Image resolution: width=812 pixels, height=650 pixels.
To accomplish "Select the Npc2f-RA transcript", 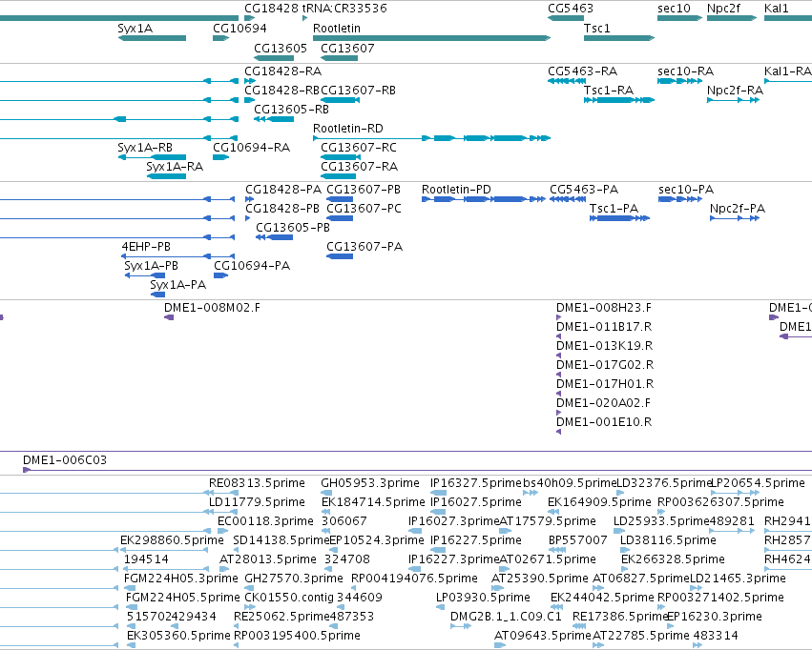I will coord(734,100).
